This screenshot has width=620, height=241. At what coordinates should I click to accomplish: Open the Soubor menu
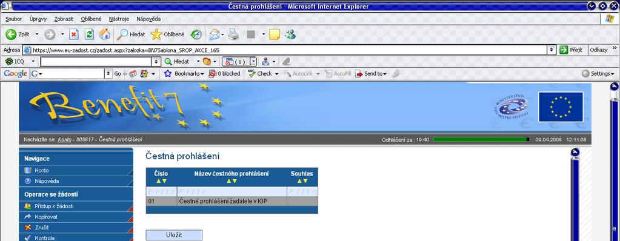coord(13,19)
